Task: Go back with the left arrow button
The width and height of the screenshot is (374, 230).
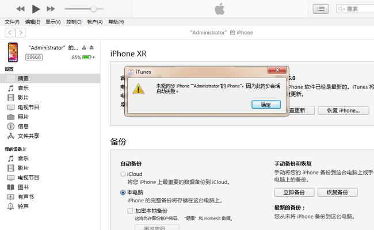Action: (x=10, y=32)
